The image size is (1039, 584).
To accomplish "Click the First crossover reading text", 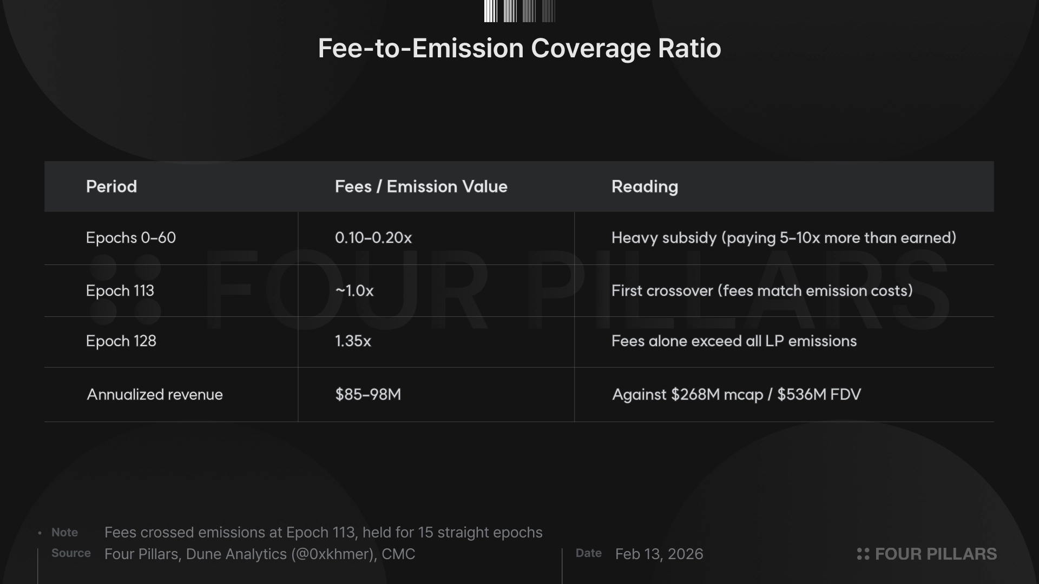I will pyautogui.click(x=762, y=291).
